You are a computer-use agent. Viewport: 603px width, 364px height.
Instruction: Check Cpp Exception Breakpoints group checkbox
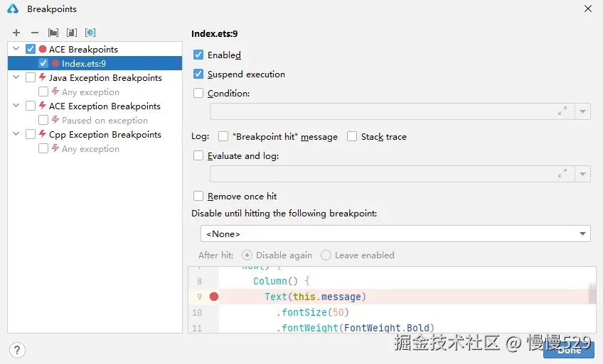point(31,134)
